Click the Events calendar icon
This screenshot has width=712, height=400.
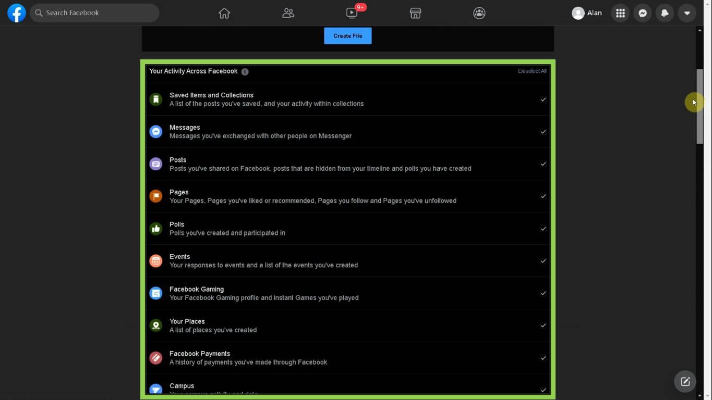[156, 261]
